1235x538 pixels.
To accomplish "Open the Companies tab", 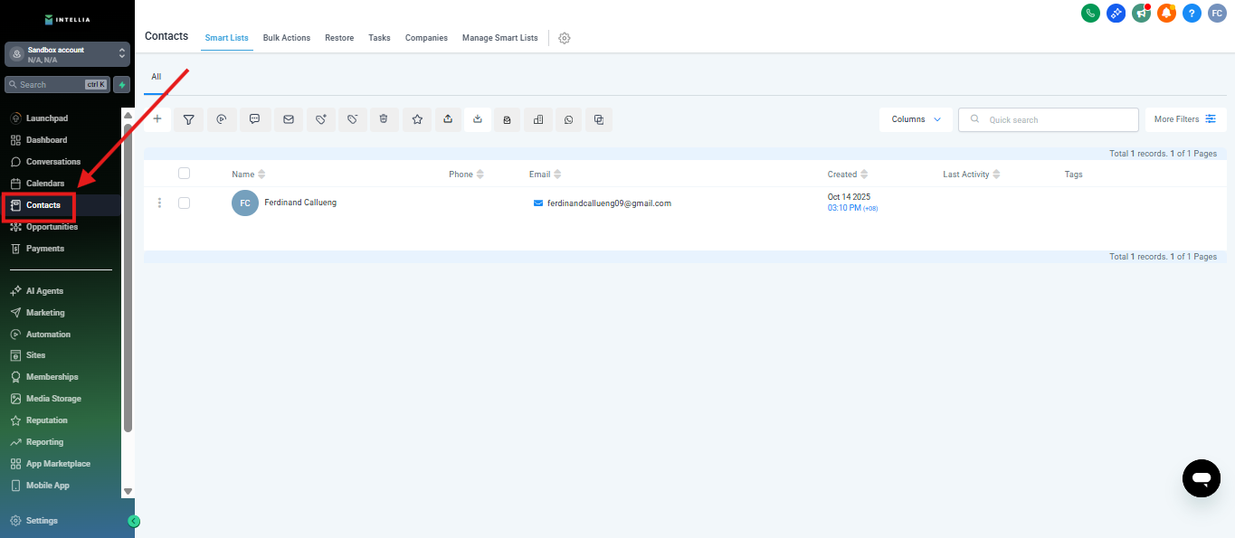I will [x=426, y=38].
